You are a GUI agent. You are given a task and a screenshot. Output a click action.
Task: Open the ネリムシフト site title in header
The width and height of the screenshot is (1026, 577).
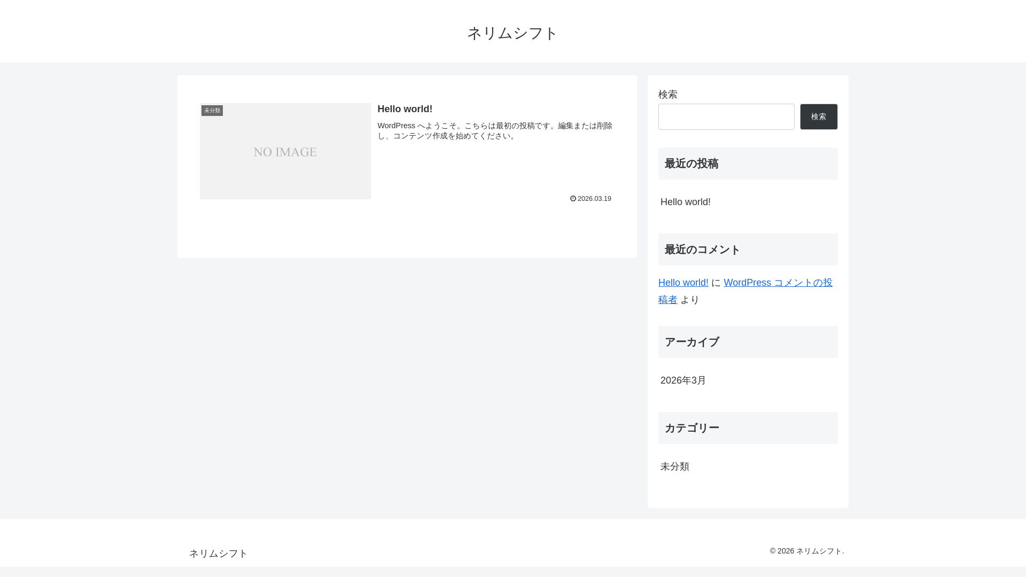pos(512,33)
